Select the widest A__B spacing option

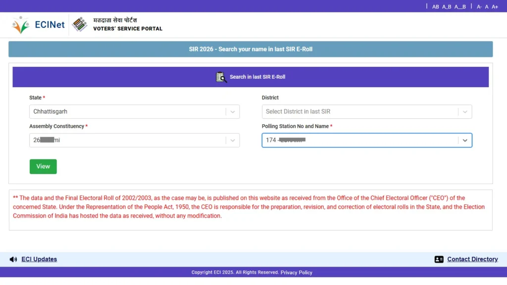tap(460, 6)
